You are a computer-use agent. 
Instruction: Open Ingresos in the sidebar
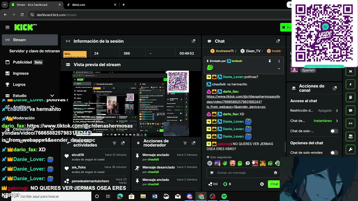point(30,73)
